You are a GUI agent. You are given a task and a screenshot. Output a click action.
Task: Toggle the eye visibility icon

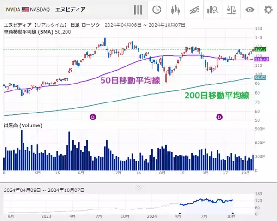[x=250, y=10]
